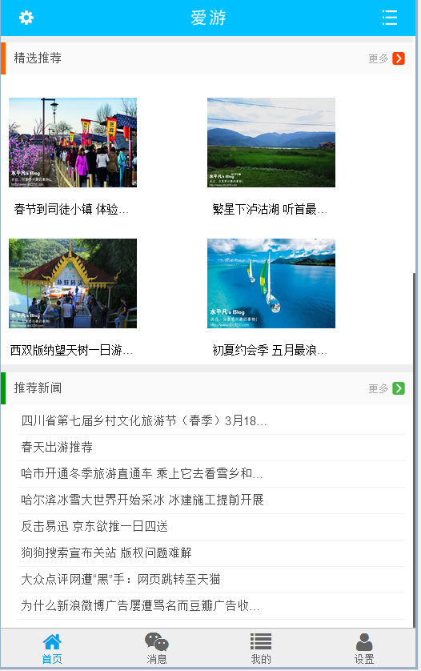Switch to 首页 tab label
Viewport: 421px width, 671px height.
click(52, 659)
